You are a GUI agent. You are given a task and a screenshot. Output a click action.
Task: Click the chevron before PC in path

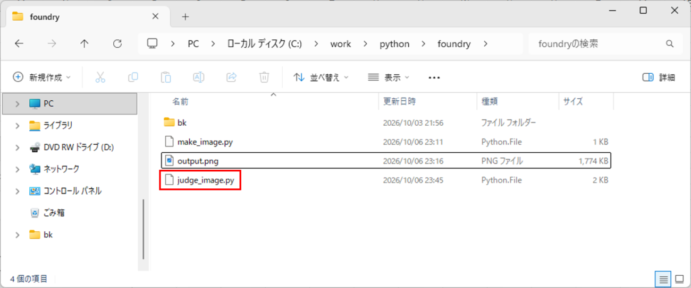point(173,44)
